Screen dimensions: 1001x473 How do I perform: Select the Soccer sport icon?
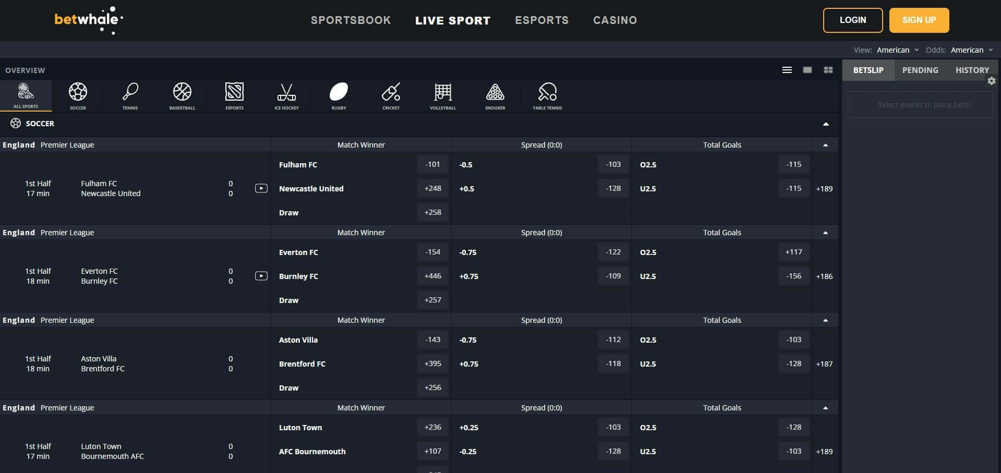(x=78, y=95)
